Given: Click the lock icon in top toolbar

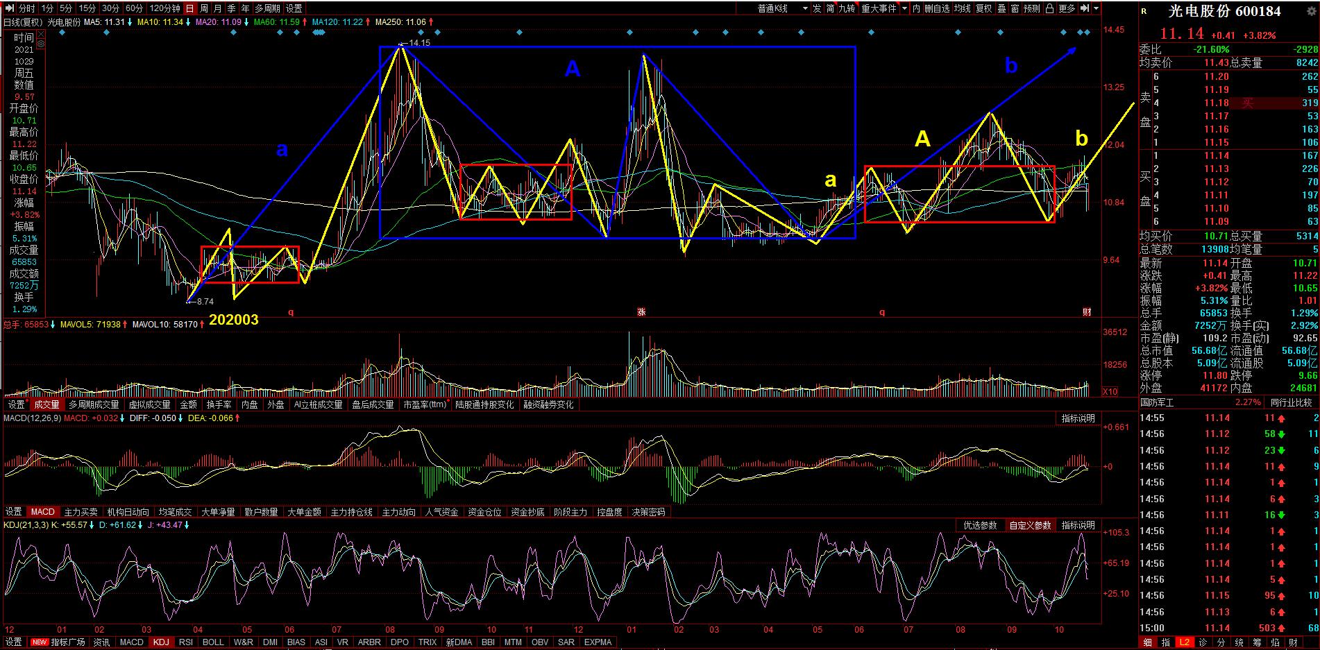Looking at the screenshot, I should click(1049, 8).
